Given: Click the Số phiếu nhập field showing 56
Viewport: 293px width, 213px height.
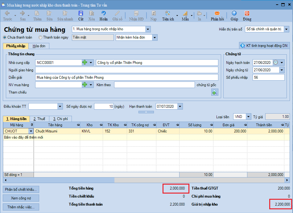Looking at the screenshot, I should (x=269, y=77).
